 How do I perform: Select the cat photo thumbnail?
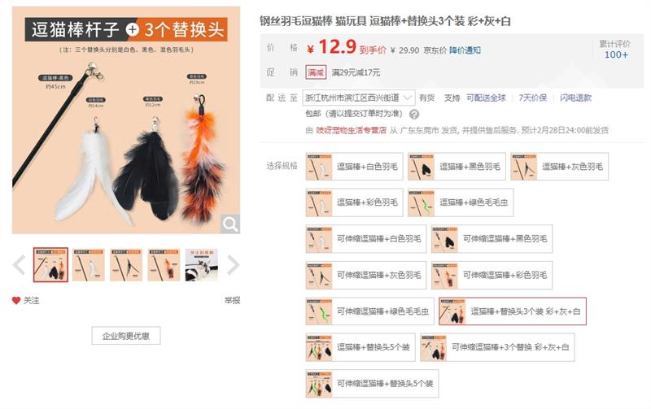201,265
